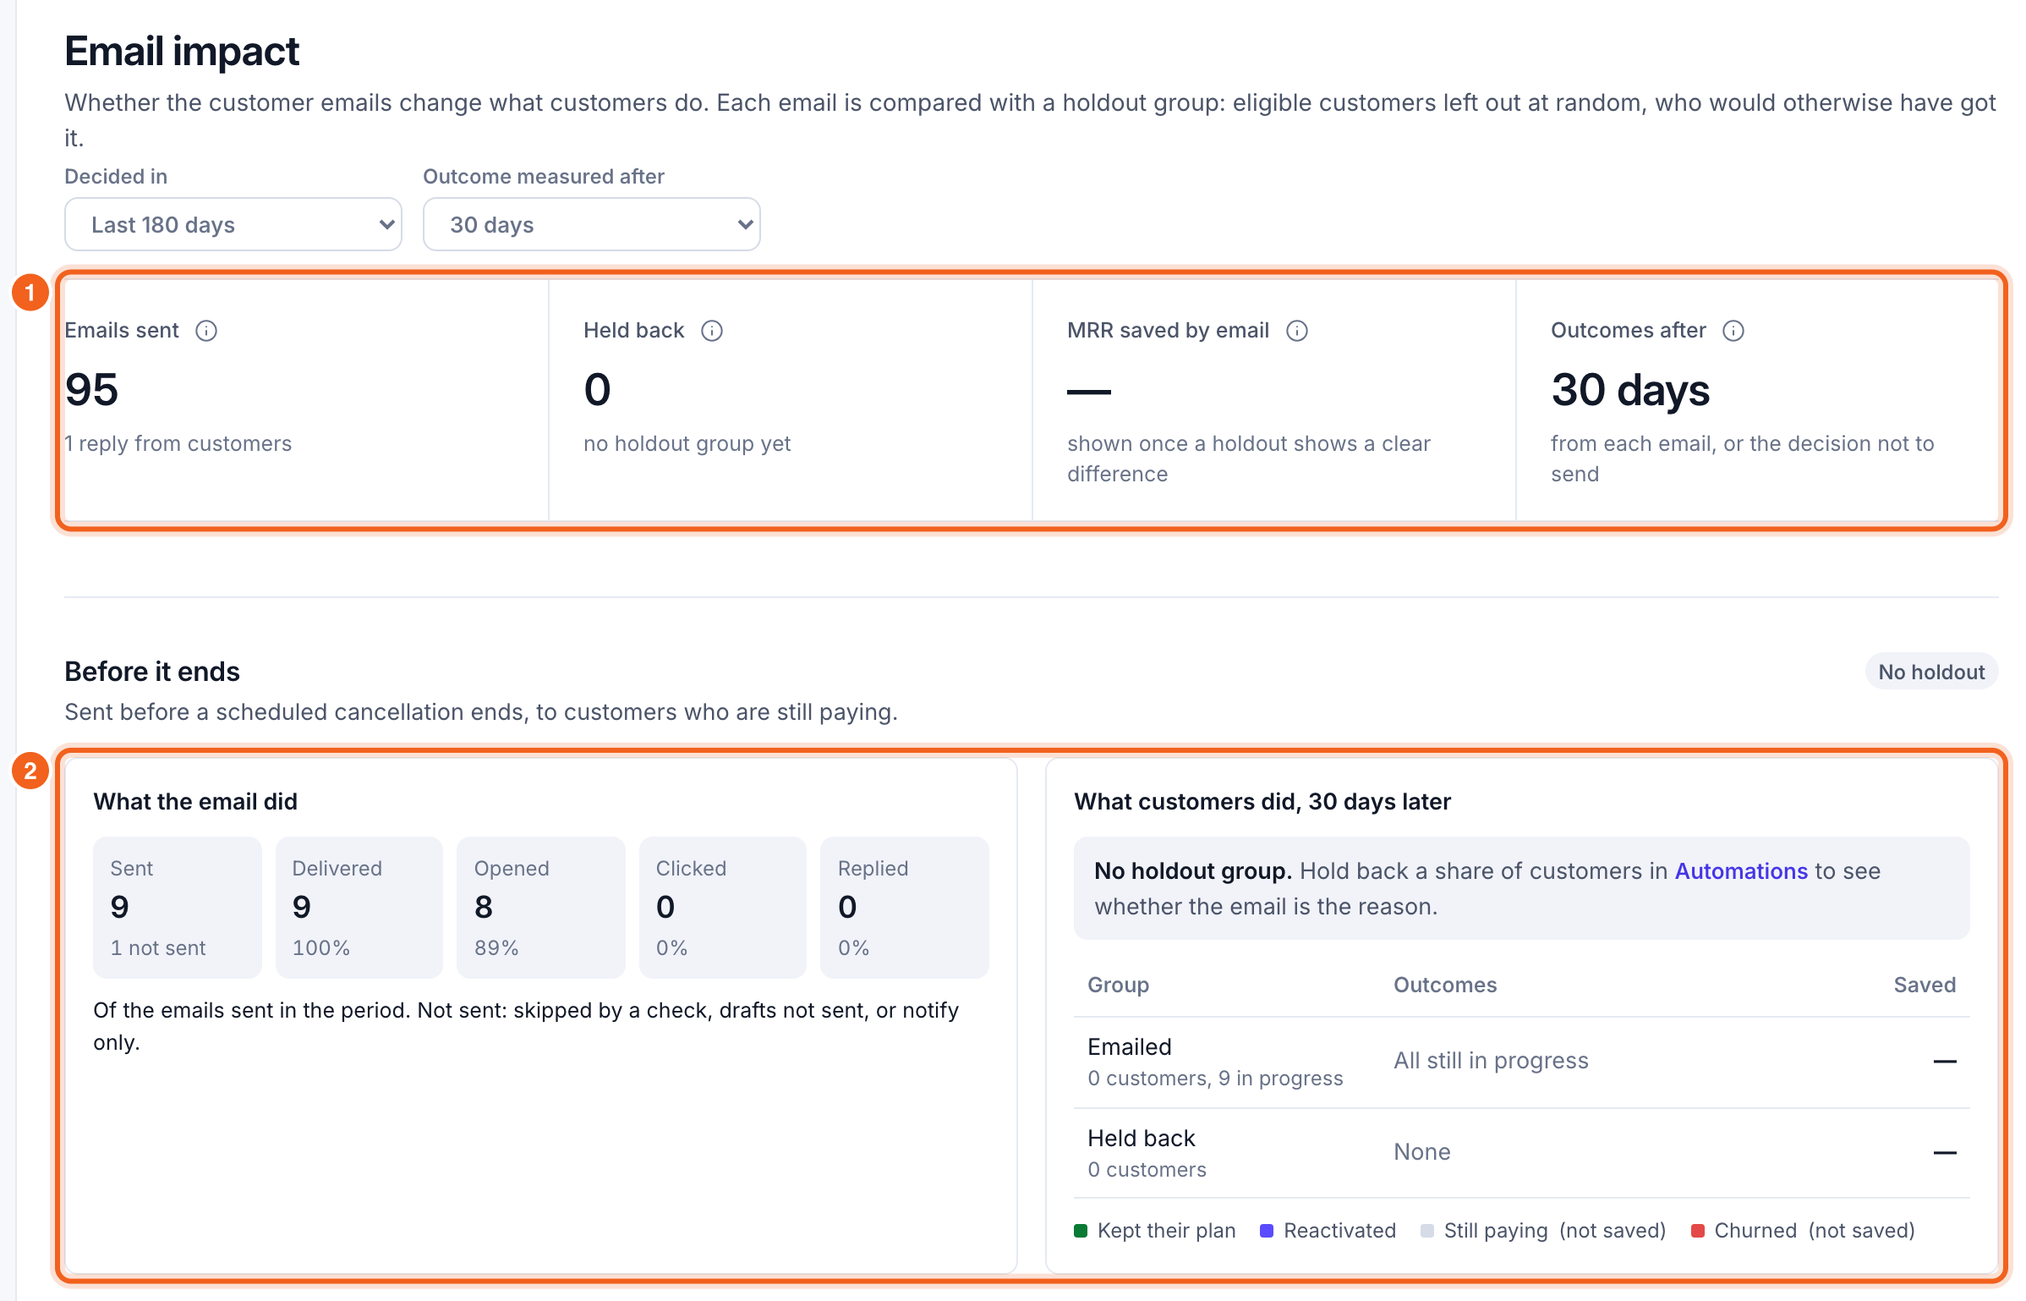Viewport: 2026px width, 1301px height.
Task: Click the 'Group' column header
Action: click(1118, 985)
